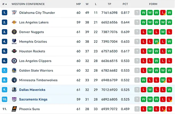Click the Houston Rockets logo icon
The height and width of the screenshot is (114, 175).
click(14, 51)
